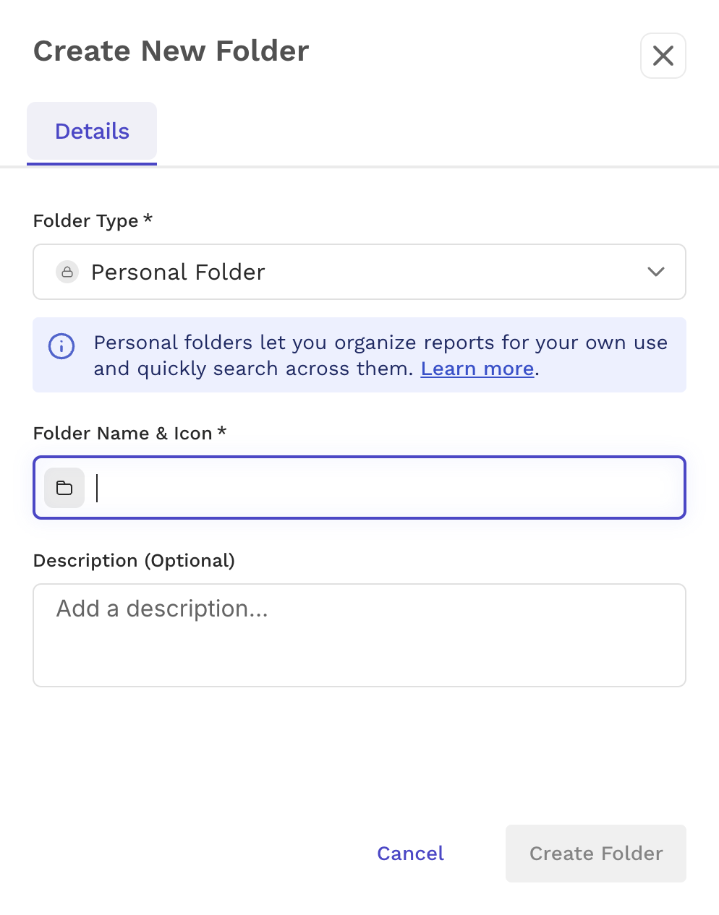Screen dimensions: 719x915
Task: Click the Add a description placeholder text
Action: pyautogui.click(x=162, y=609)
